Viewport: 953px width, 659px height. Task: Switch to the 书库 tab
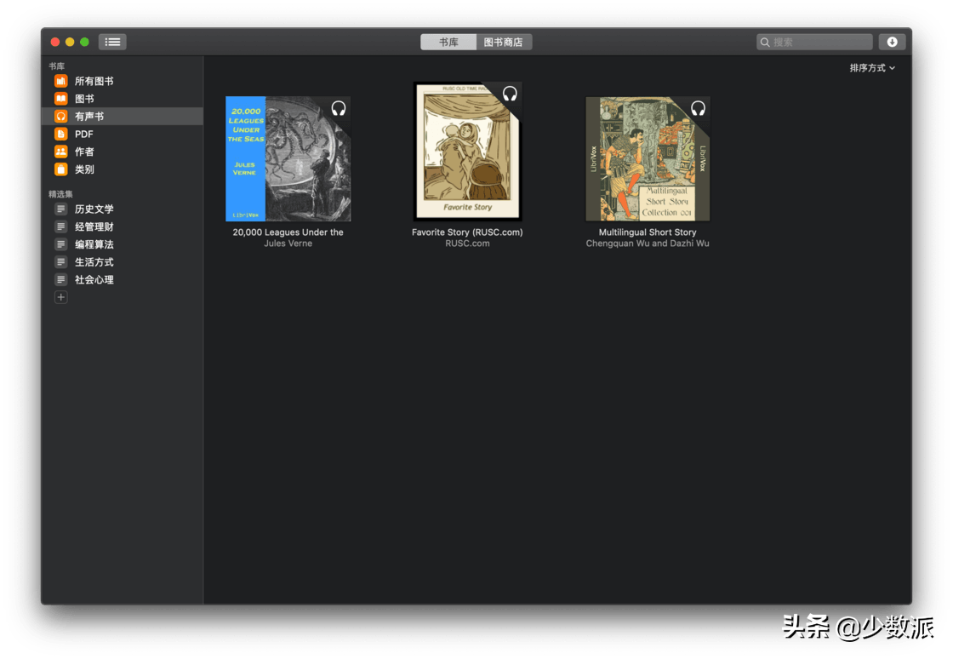coord(448,42)
